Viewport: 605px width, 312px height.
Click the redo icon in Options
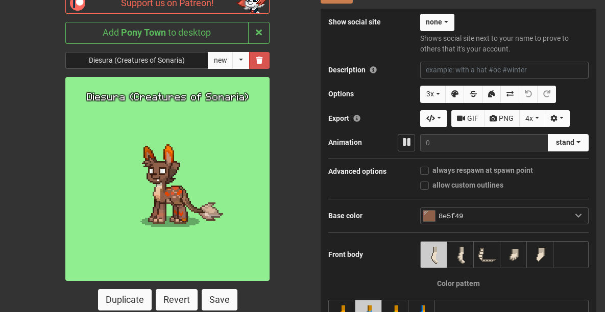pos(546,94)
